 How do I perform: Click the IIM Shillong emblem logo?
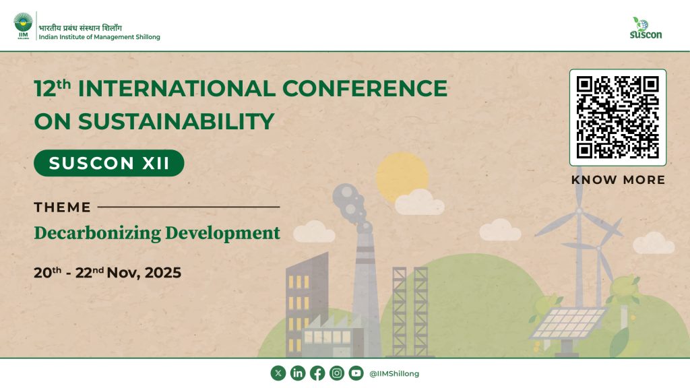pyautogui.click(x=24, y=26)
